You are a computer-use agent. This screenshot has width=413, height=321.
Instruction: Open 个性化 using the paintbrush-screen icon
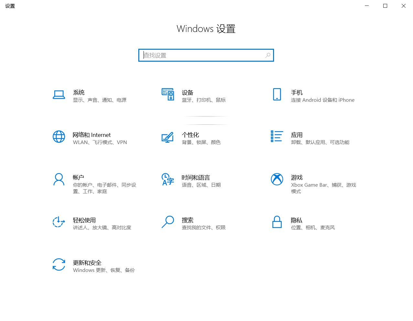pos(168,137)
